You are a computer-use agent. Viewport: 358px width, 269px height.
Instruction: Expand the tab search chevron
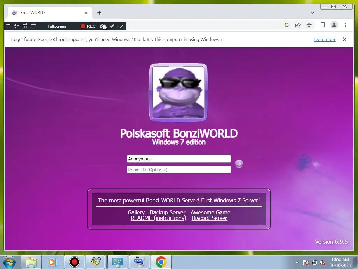tap(313, 13)
